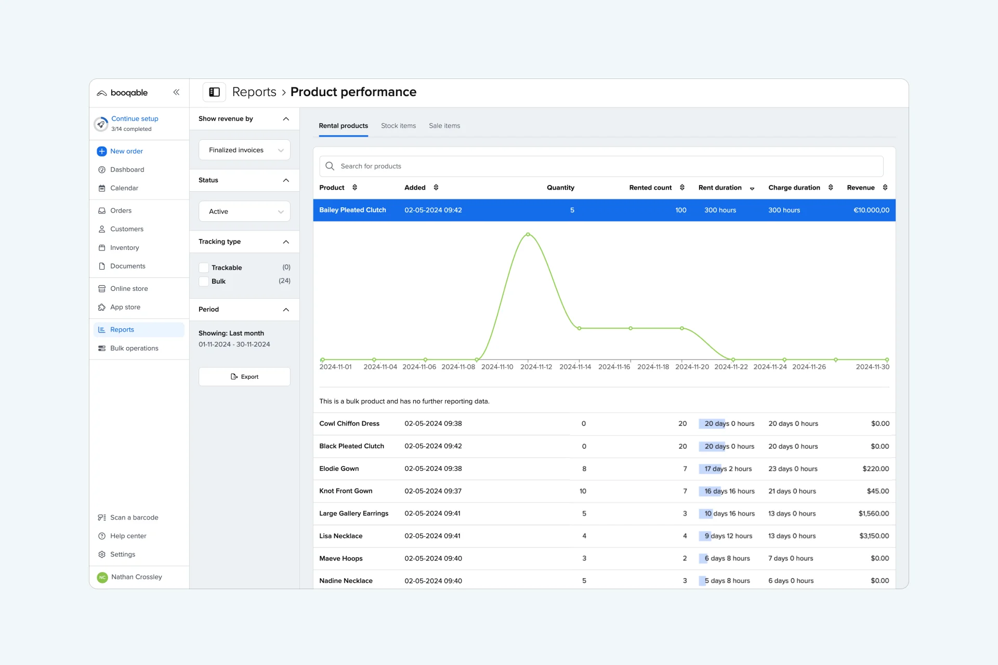Select the Bailey Pleated Clutch row

click(604, 210)
